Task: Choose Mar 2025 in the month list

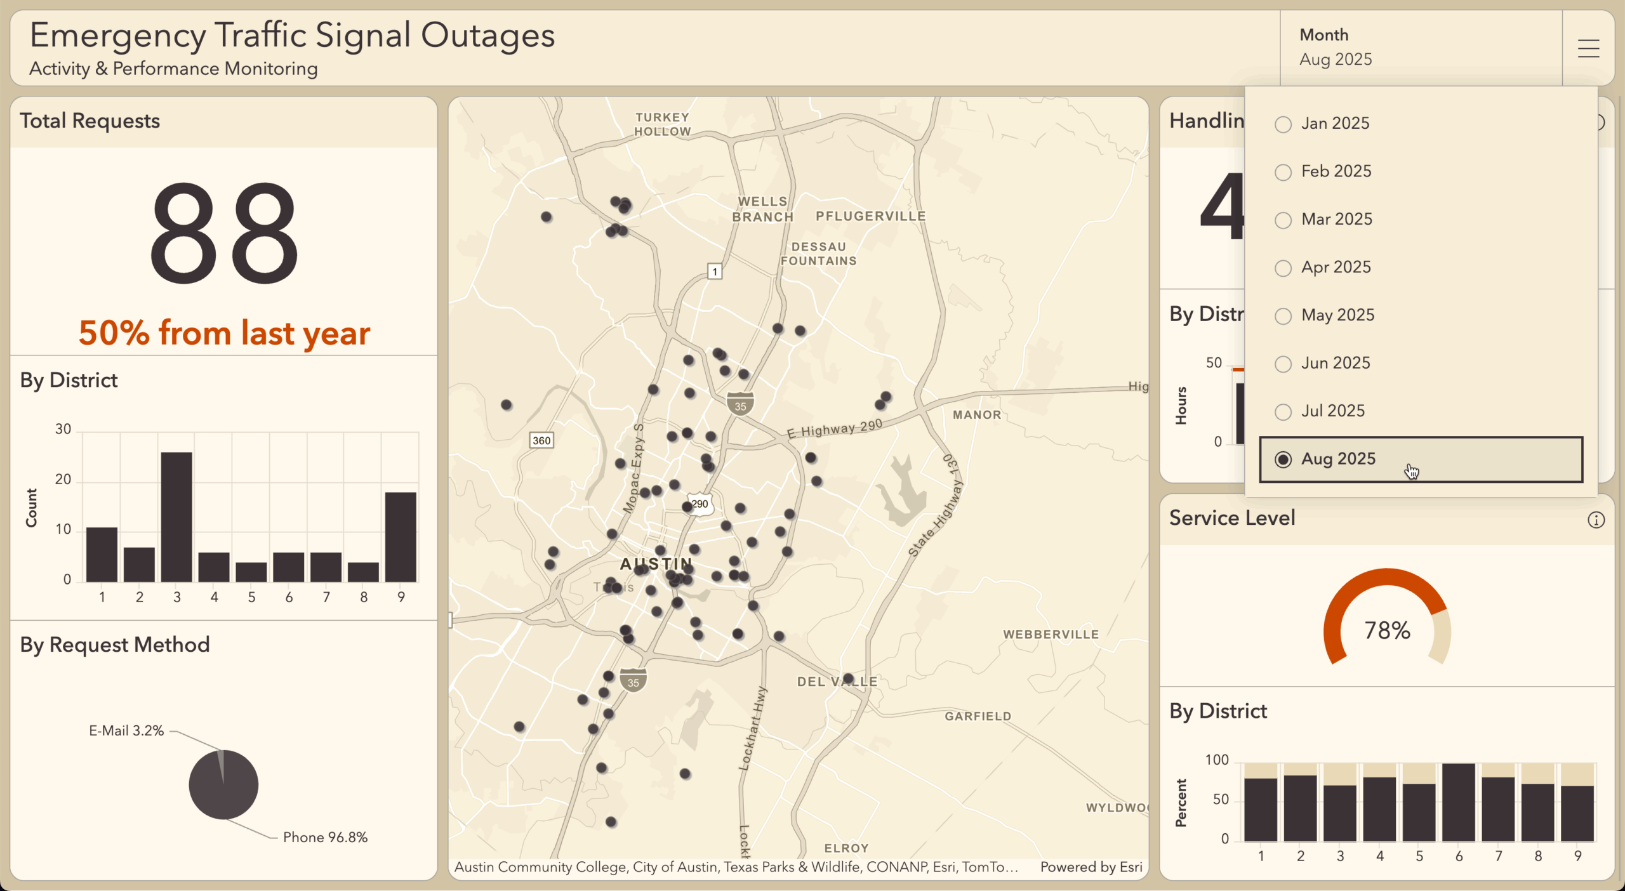Action: 1336,220
